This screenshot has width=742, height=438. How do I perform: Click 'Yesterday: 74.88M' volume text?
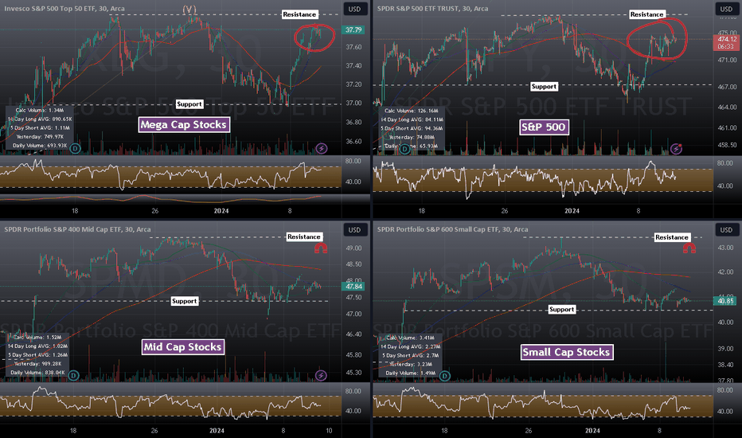pos(412,137)
